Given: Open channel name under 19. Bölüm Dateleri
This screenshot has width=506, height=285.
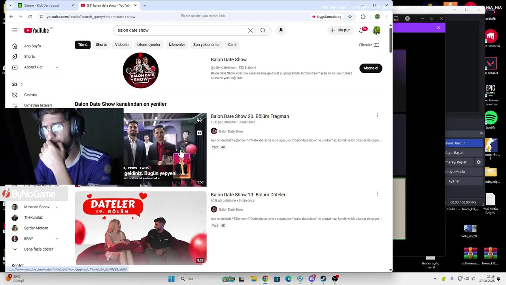Looking at the screenshot, I should 231,209.
